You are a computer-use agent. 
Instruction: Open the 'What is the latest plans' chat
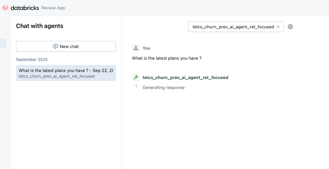point(66,70)
